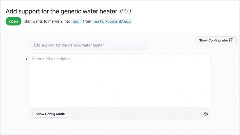The width and height of the screenshot is (240, 135).
Task: Click the word 'from' between branch labels
Action: [87, 21]
